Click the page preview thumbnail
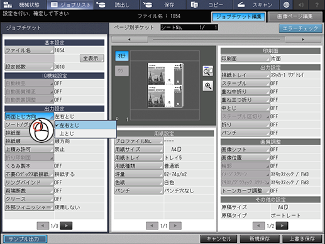Image resolution: width=325 pixels, height=244 pixels. (165, 85)
